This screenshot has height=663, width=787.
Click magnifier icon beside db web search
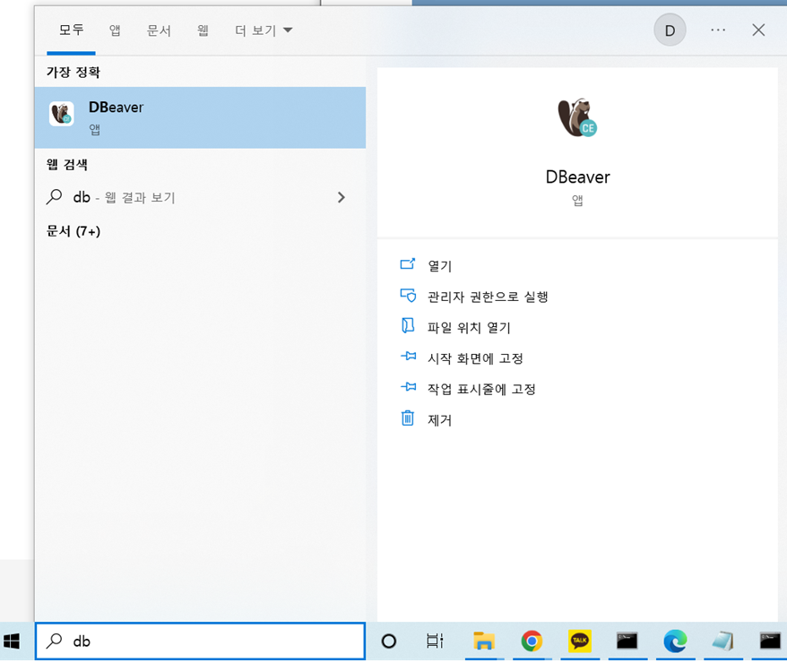54,196
